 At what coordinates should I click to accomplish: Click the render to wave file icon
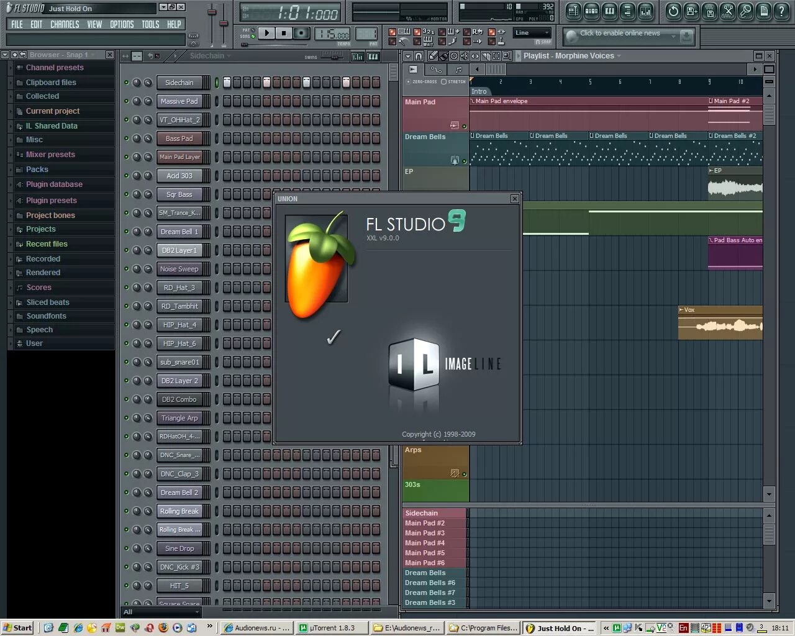pyautogui.click(x=709, y=11)
